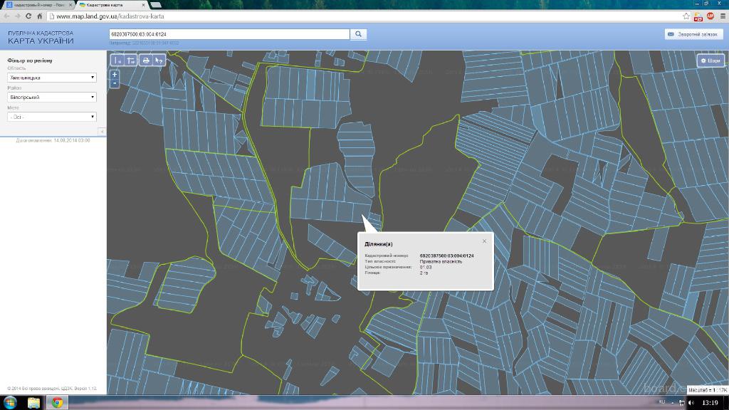Print the map with the printer icon

146,61
